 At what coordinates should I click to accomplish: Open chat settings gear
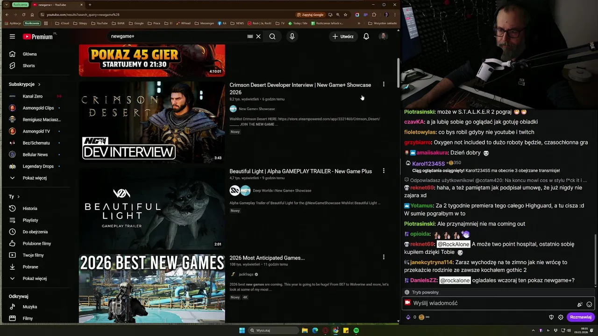[x=561, y=317]
